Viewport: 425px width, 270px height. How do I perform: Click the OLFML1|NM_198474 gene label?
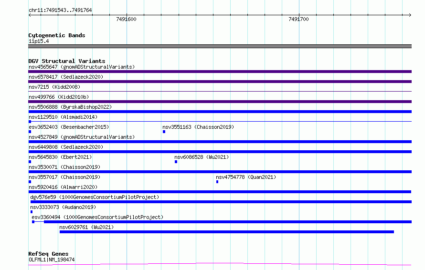click(52, 260)
